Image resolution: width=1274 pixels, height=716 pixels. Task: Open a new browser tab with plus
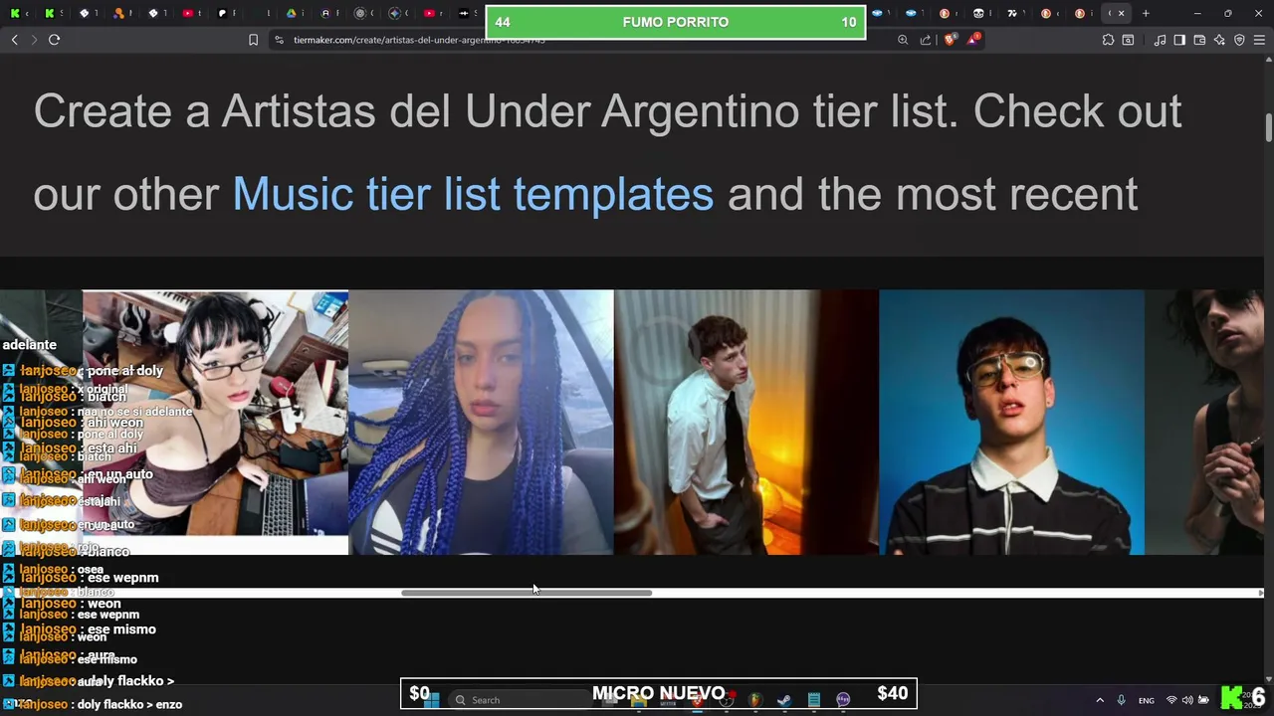[1146, 13]
